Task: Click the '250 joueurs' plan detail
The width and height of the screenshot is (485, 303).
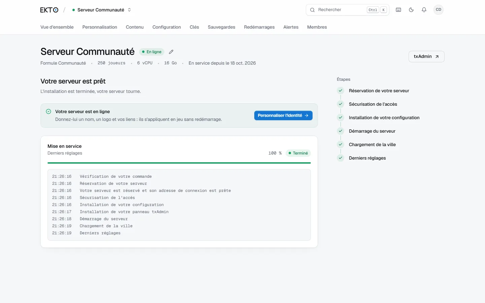Action: coord(111,63)
